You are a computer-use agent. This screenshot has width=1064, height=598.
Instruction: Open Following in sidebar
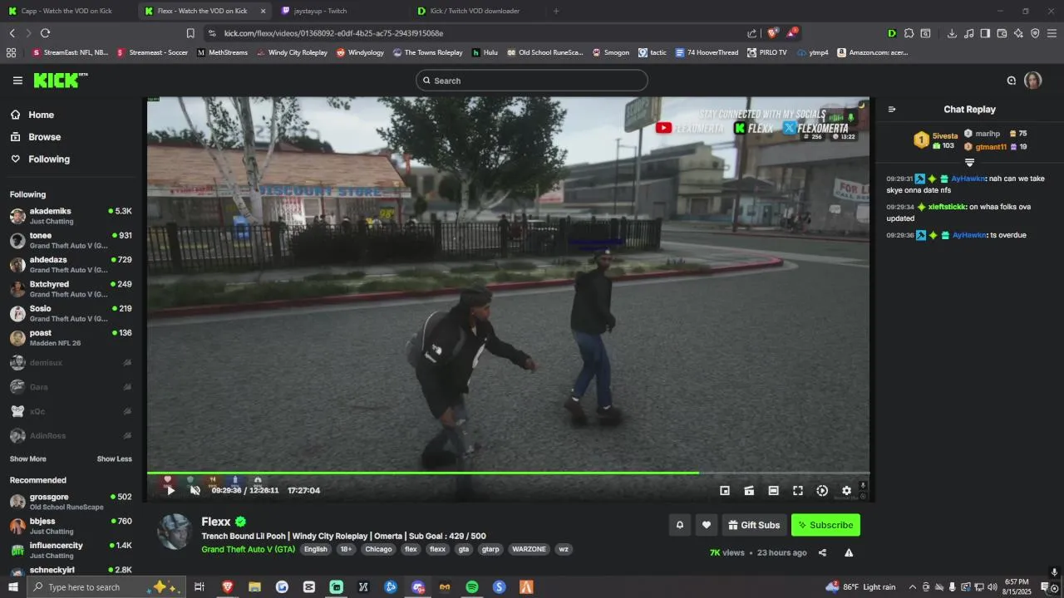point(40,159)
